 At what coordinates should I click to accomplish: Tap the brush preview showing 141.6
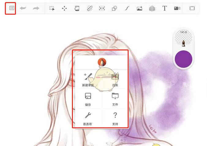coord(183,38)
